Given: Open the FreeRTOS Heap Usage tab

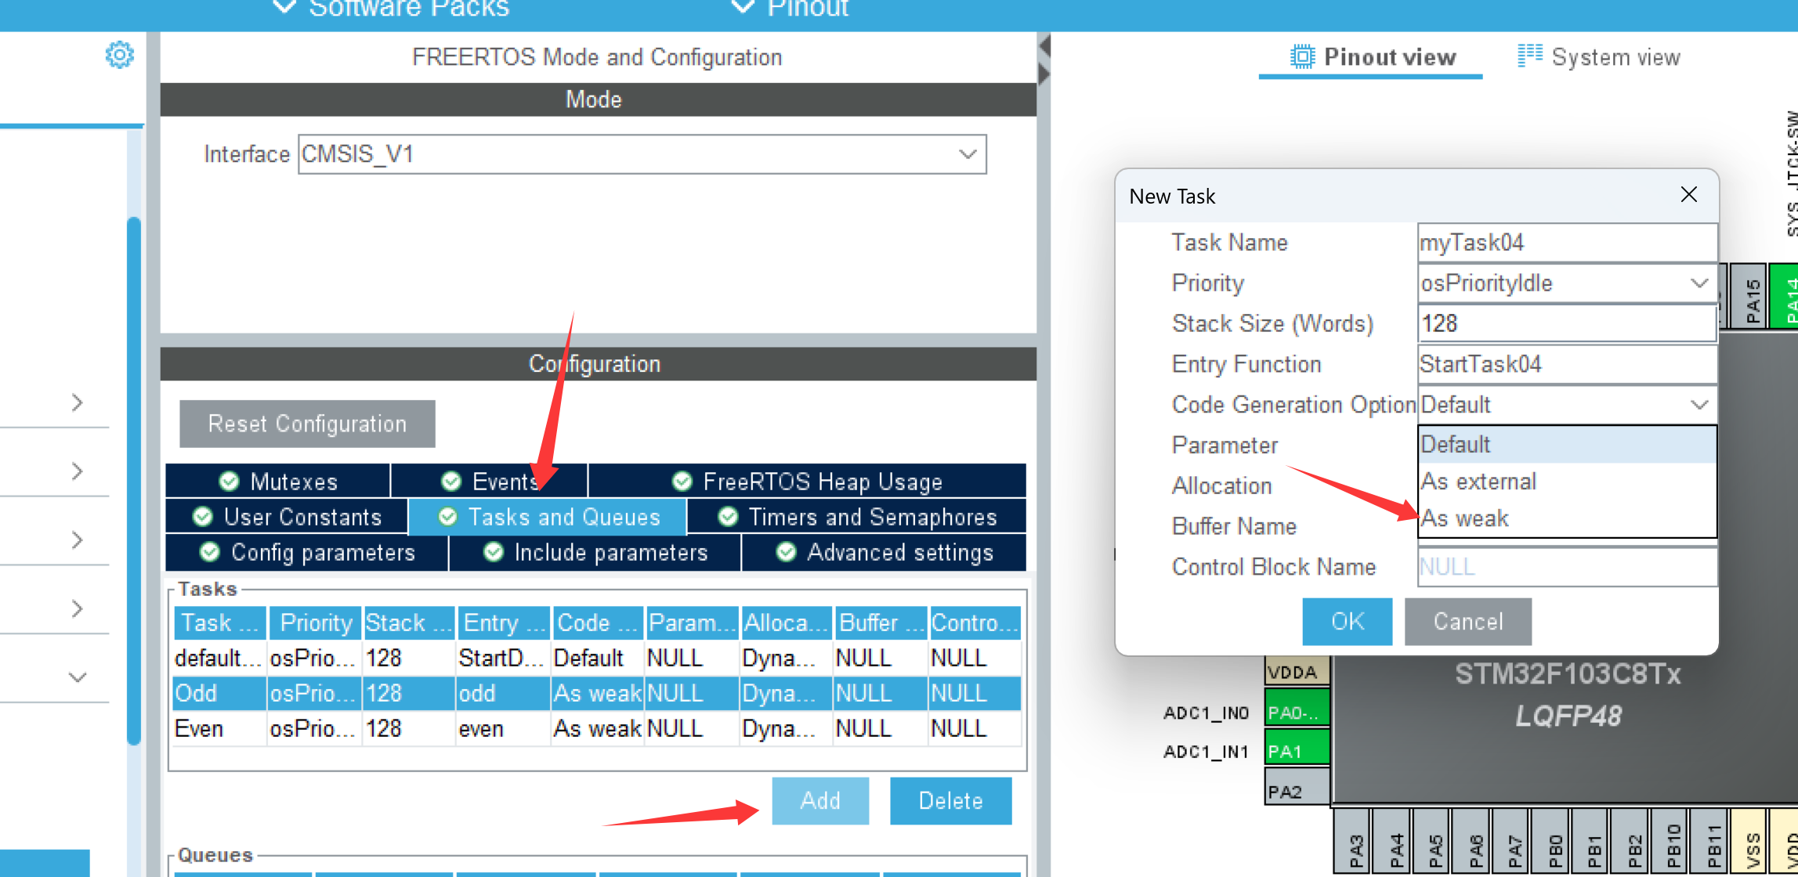Looking at the screenshot, I should 807,482.
